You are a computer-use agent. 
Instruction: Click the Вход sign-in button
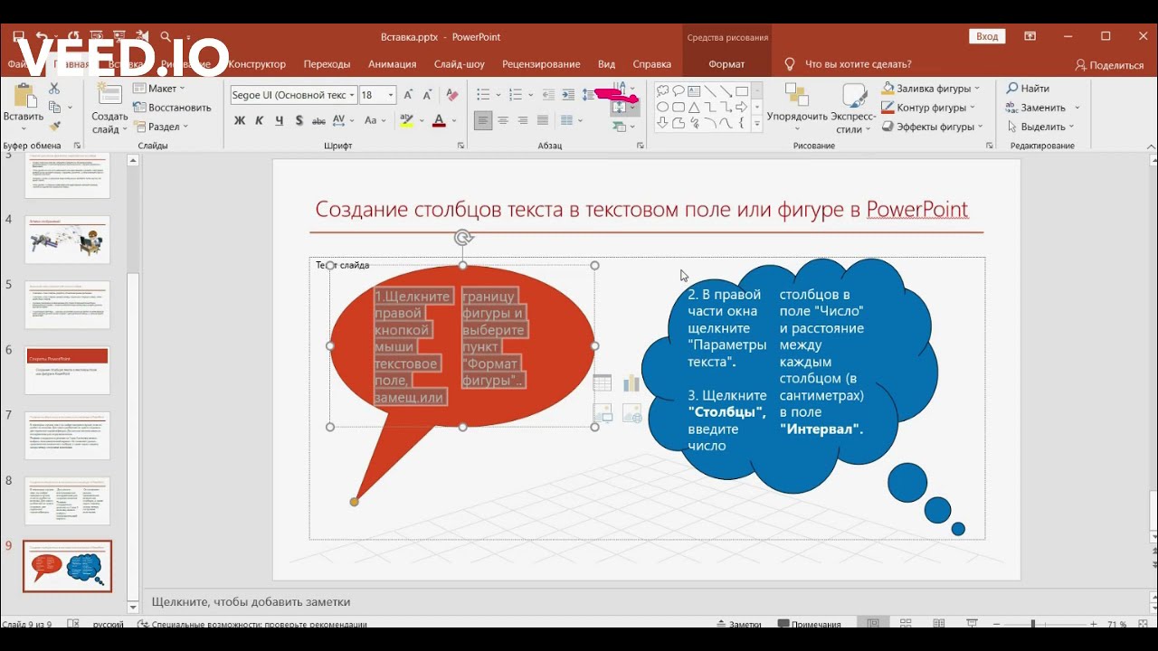click(987, 36)
